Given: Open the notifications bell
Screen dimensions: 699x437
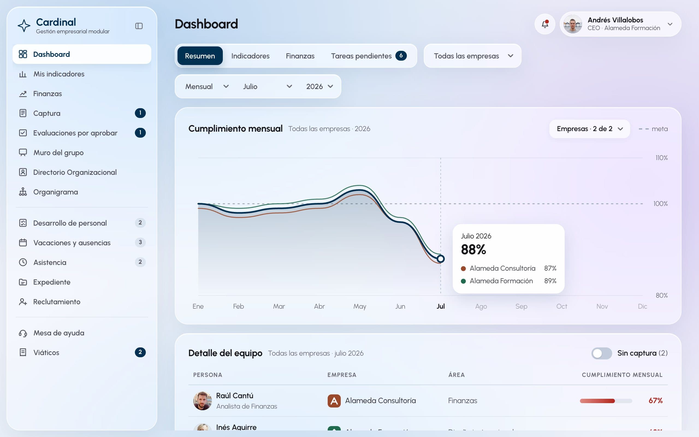Looking at the screenshot, I should coord(545,24).
